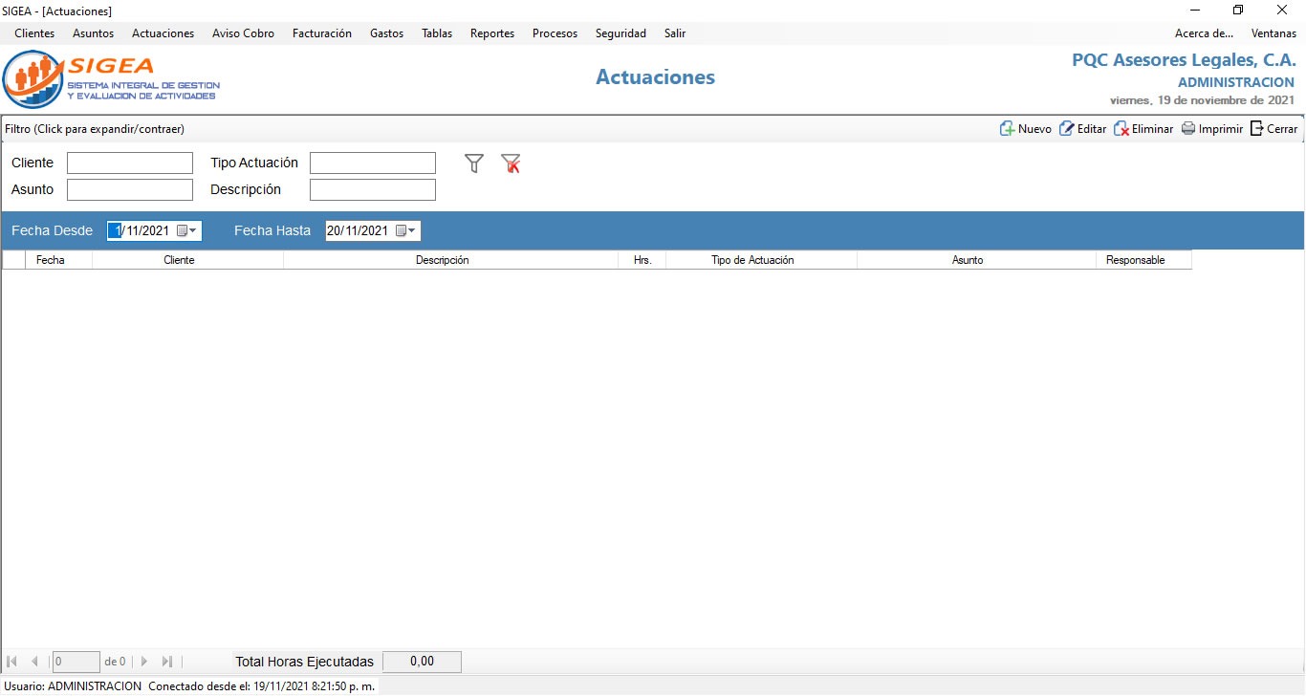Click the Cerrar exit icon
The image size is (1306, 696).
[1257, 129]
